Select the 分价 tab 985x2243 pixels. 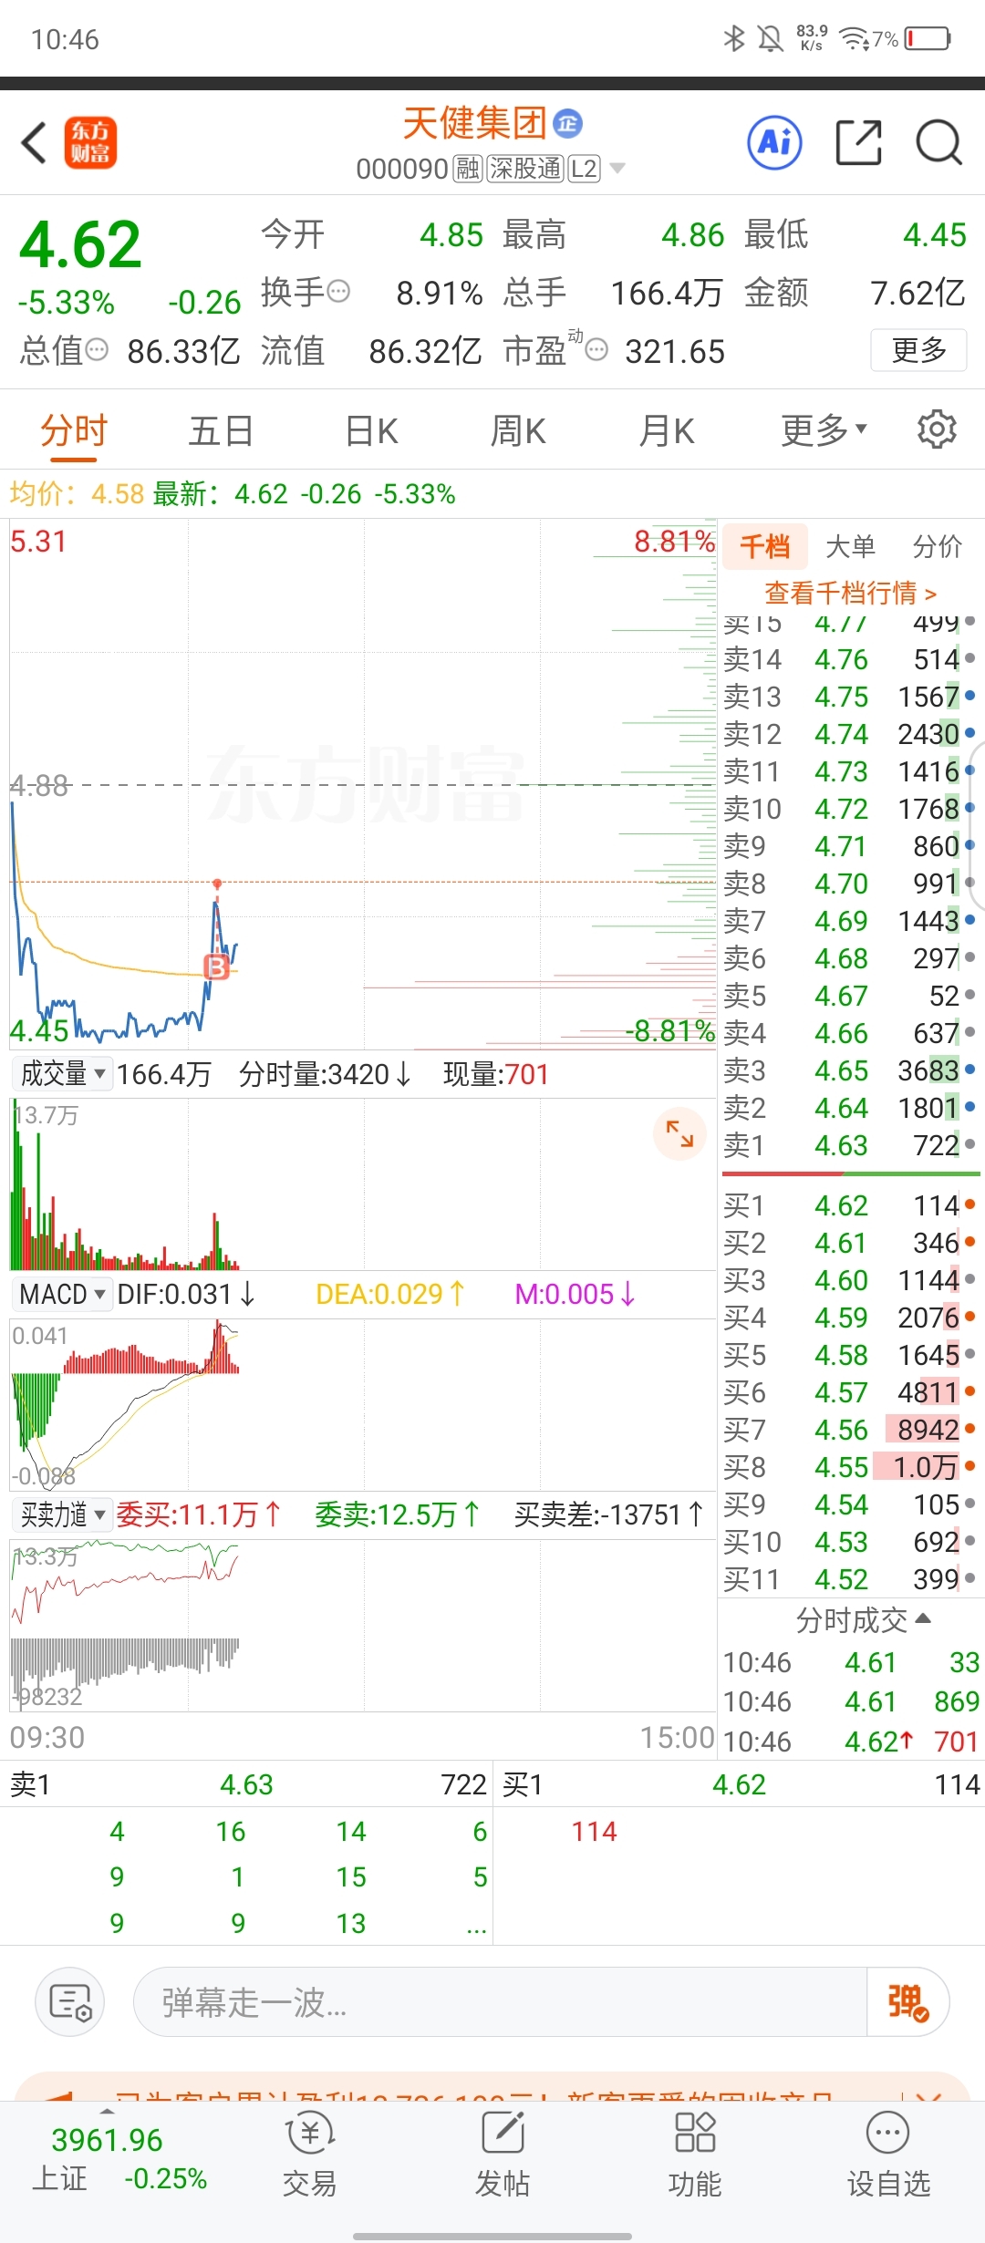pos(938,546)
